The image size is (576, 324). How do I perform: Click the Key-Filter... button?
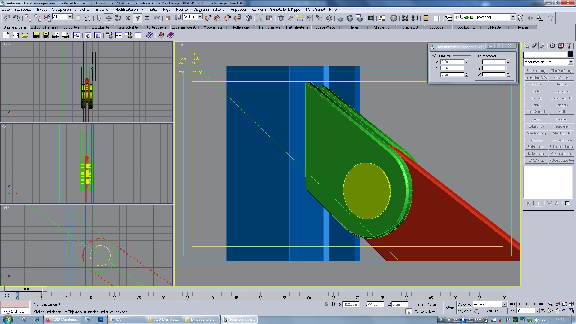(x=494, y=311)
